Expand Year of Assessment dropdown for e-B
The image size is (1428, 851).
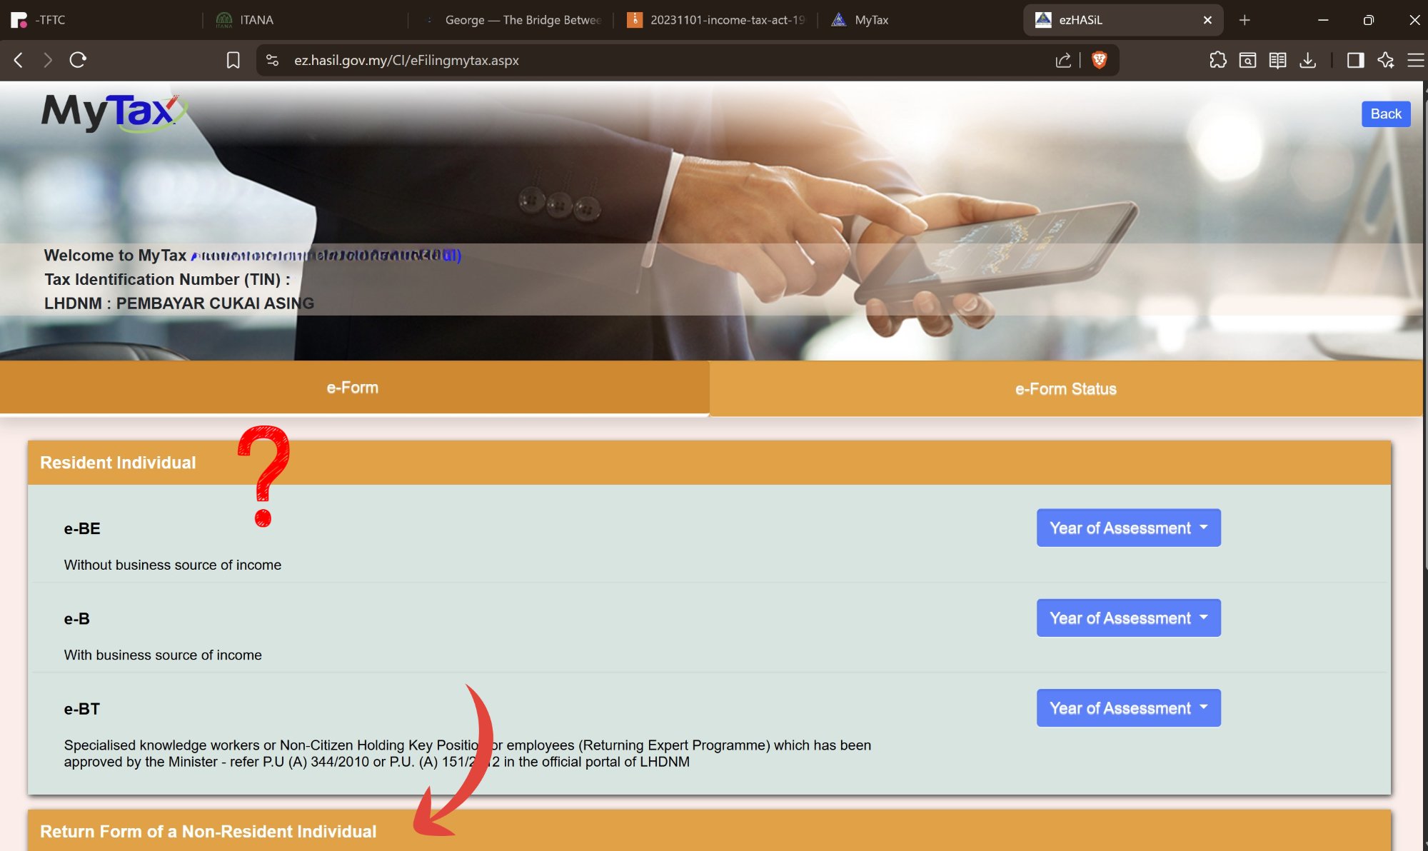pyautogui.click(x=1128, y=618)
